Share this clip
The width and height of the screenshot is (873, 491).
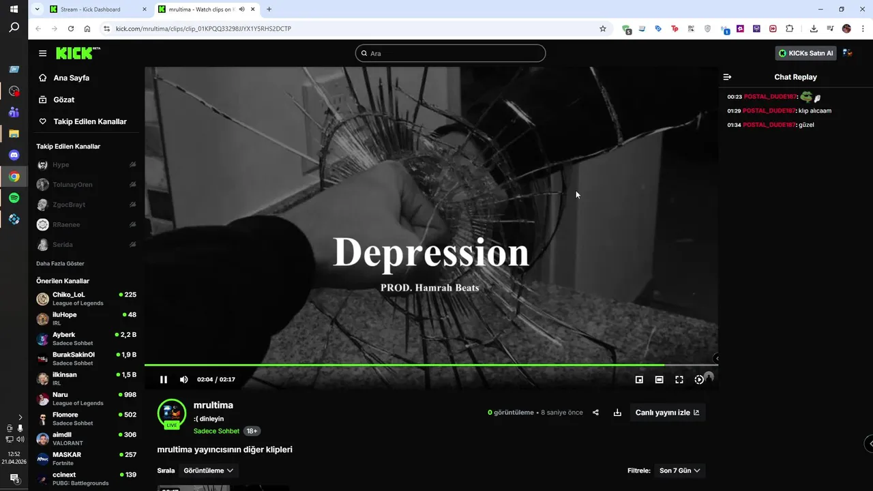click(595, 413)
